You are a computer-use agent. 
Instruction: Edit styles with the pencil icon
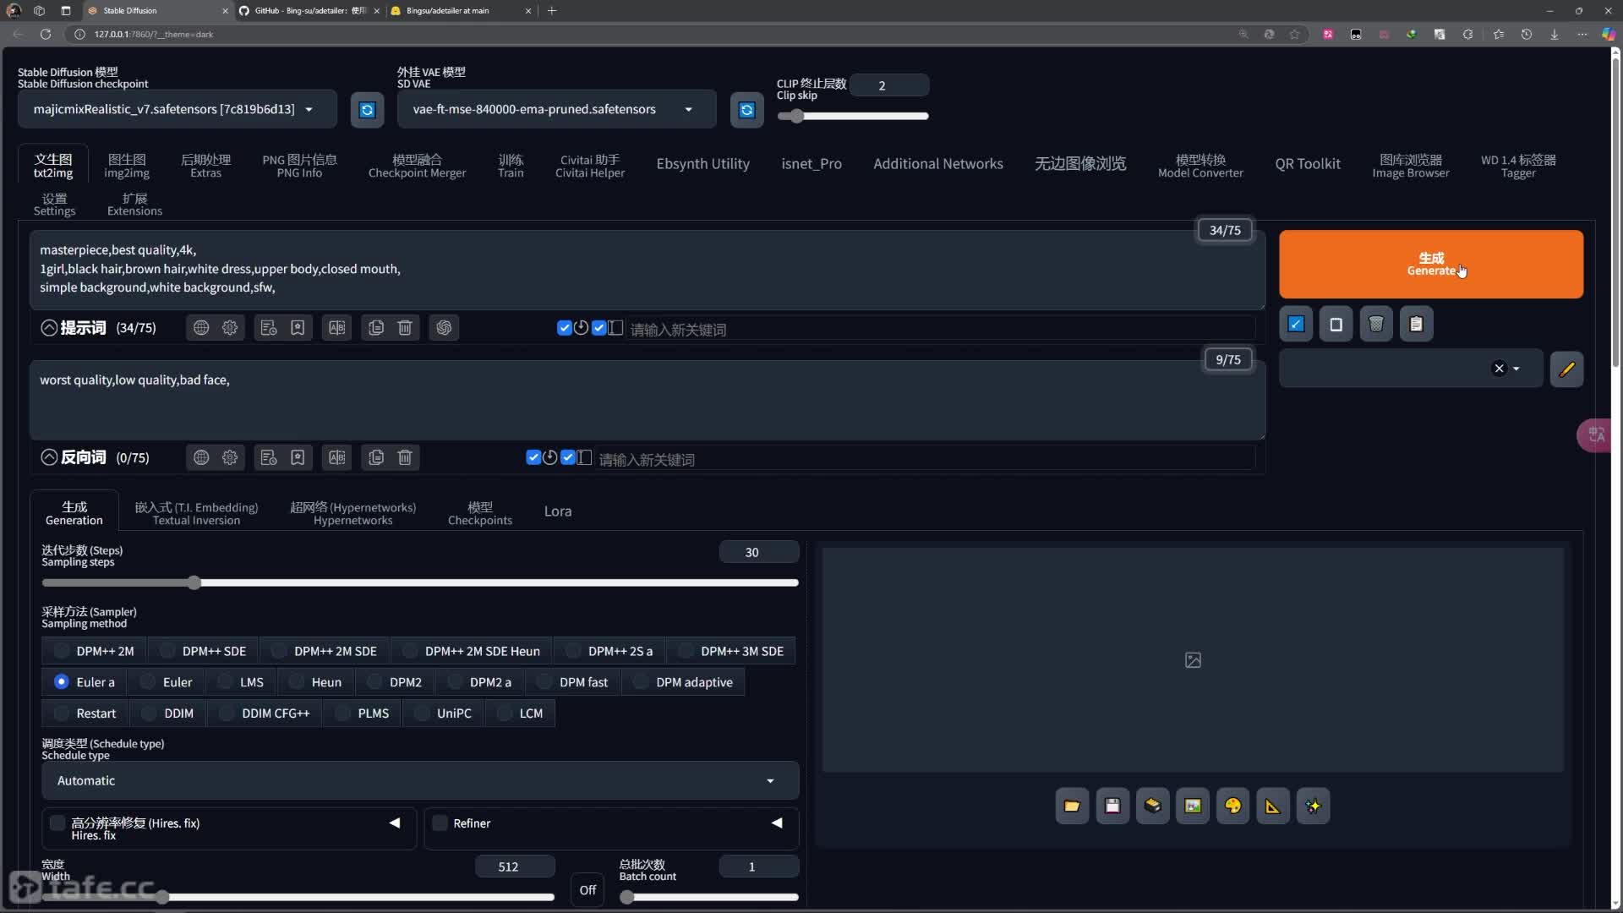[x=1566, y=369]
